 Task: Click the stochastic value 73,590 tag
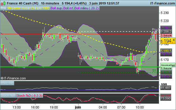click(166, 98)
